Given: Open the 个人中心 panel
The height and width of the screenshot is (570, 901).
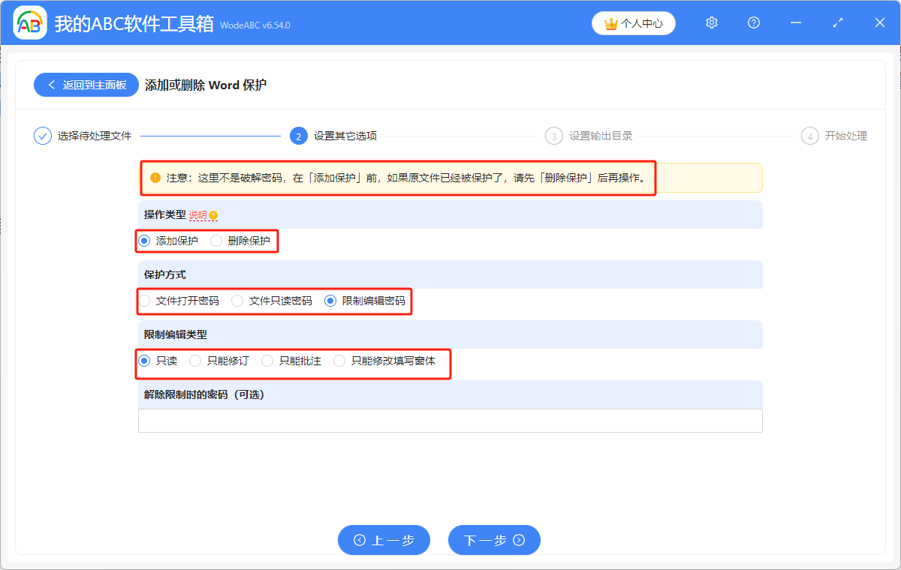Looking at the screenshot, I should tap(633, 23).
